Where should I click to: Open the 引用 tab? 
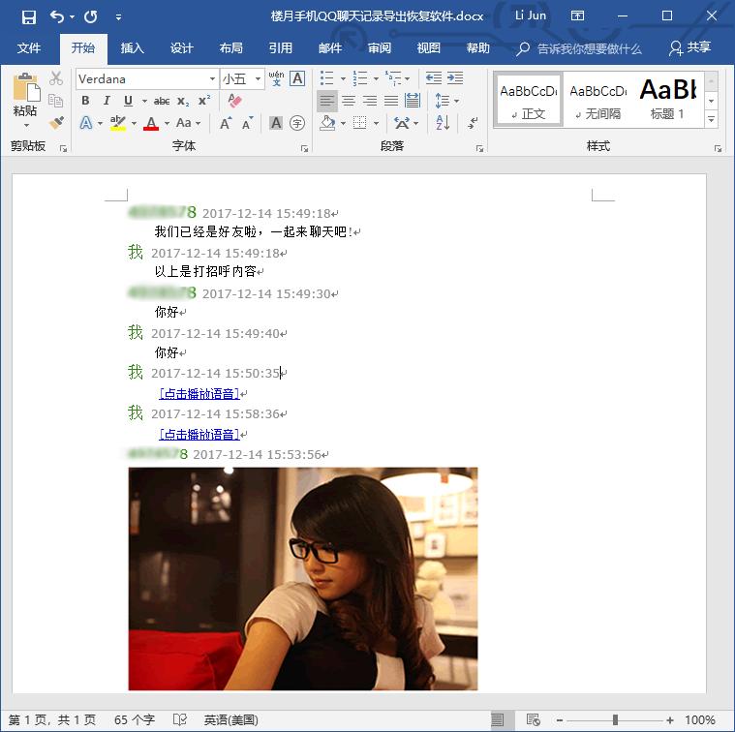click(280, 47)
